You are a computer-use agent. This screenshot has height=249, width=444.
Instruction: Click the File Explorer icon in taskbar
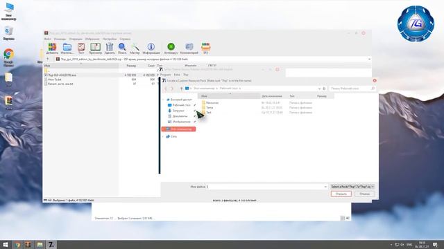pos(40,244)
